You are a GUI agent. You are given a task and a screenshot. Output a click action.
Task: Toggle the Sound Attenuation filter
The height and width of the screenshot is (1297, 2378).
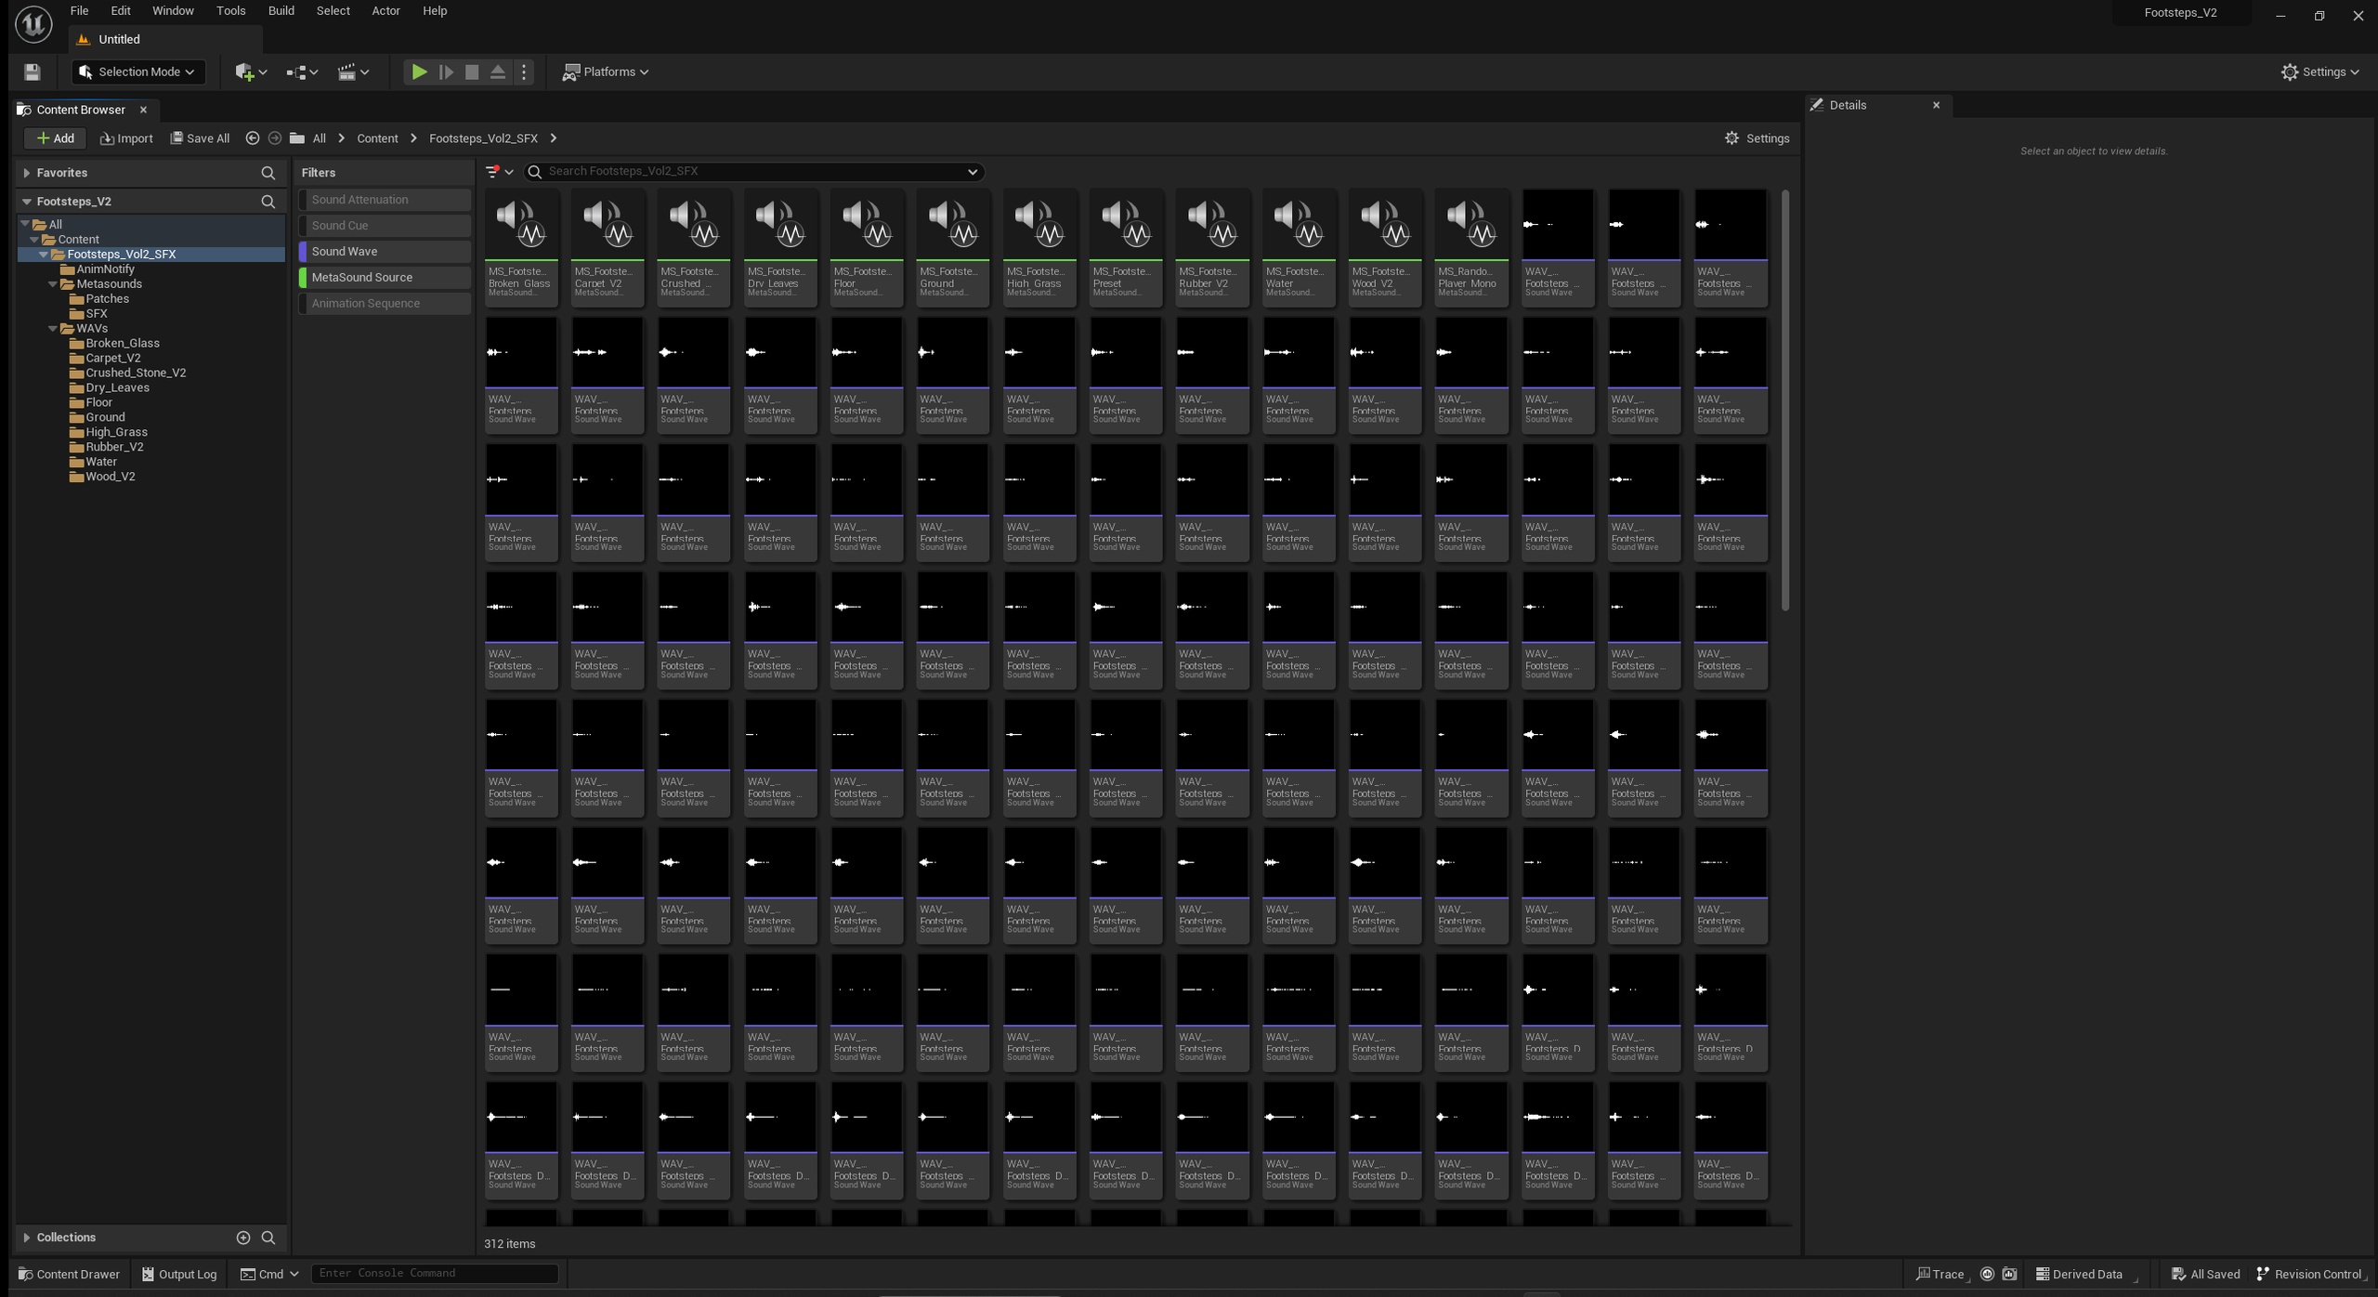pos(385,200)
